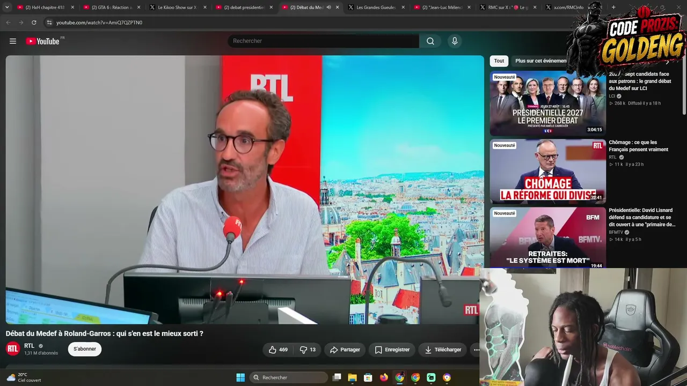Download the video with Télécharger
The width and height of the screenshot is (687, 386).
(x=443, y=350)
